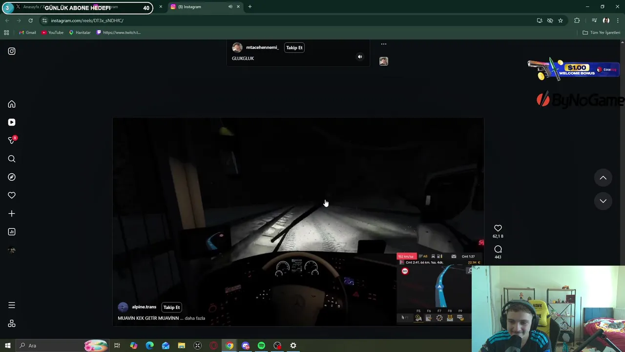Viewport: 625px width, 352px height.
Task: Click the crossed-eye tracking protection icon
Action: (x=550, y=21)
